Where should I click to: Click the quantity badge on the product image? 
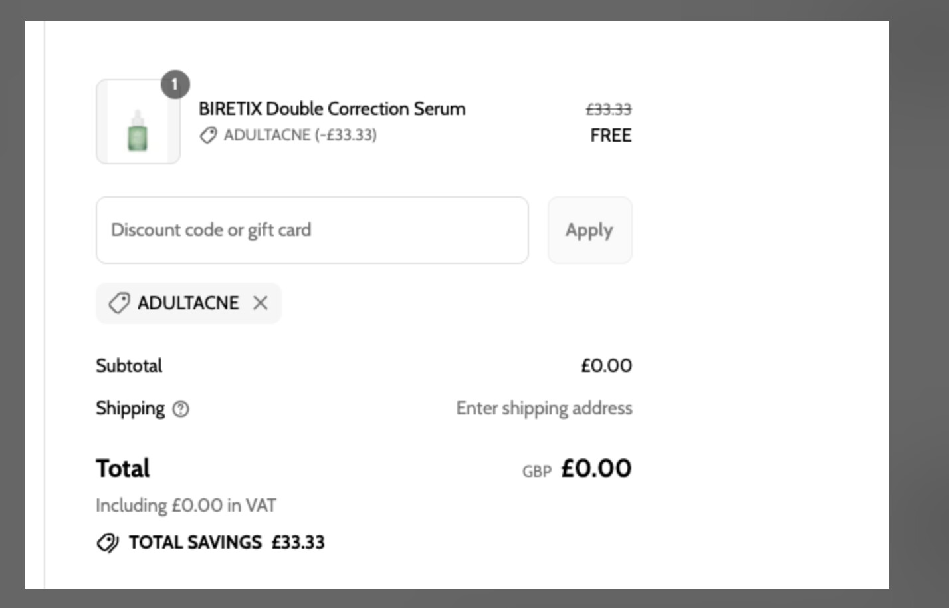pos(175,84)
